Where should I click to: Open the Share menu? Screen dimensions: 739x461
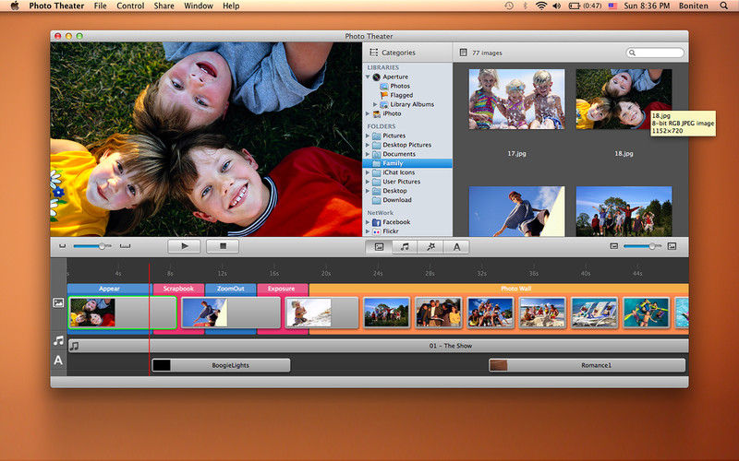tap(164, 6)
